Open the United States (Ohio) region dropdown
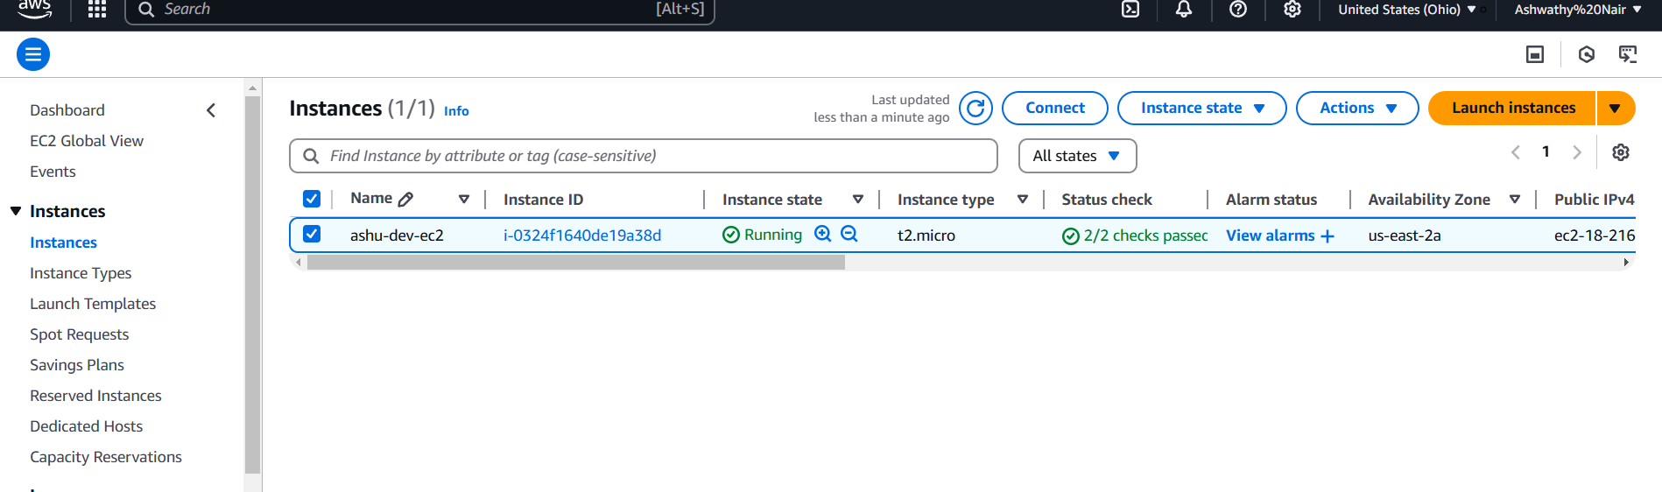This screenshot has height=492, width=1662. (x=1407, y=10)
